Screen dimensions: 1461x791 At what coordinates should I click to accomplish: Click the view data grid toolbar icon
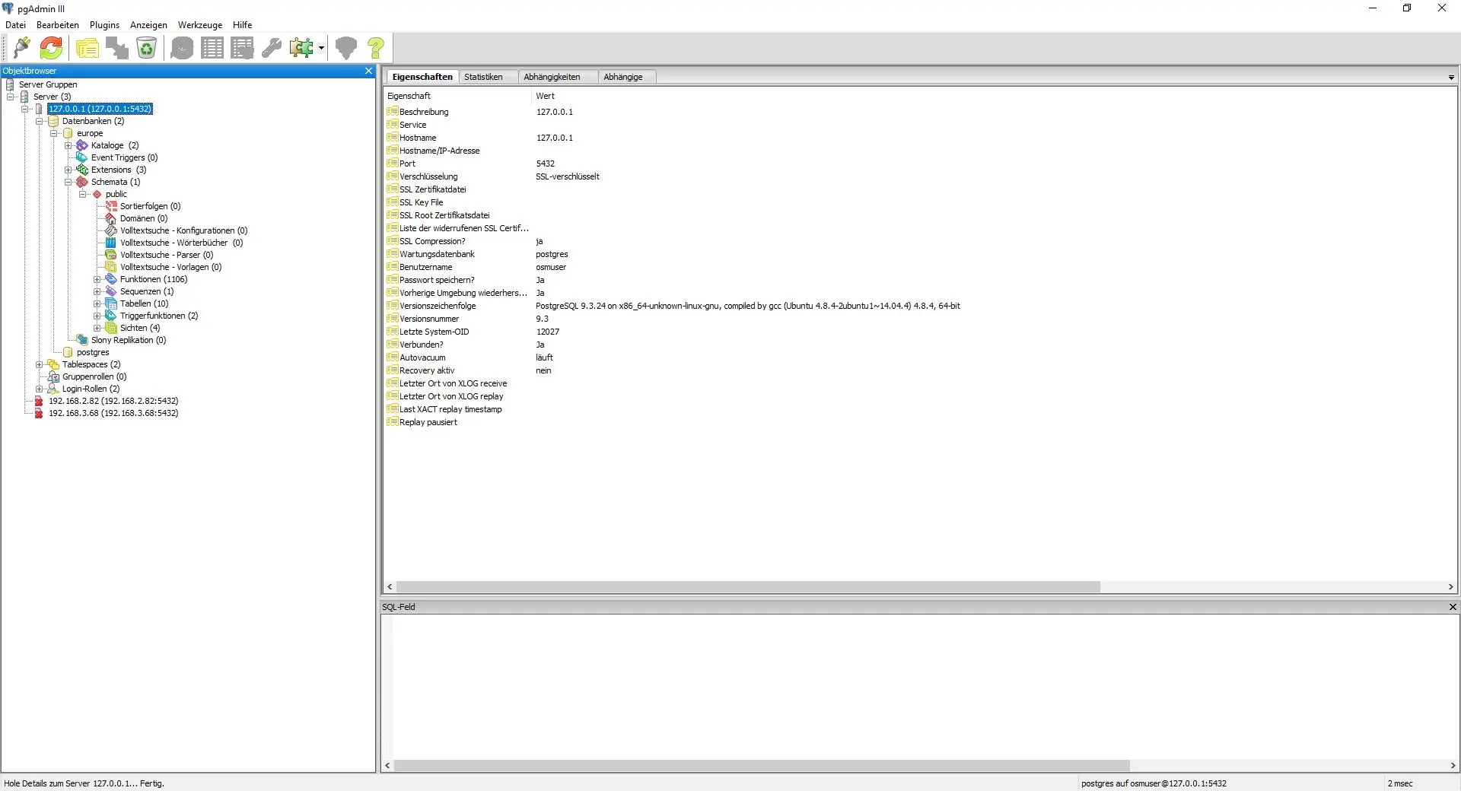point(212,48)
